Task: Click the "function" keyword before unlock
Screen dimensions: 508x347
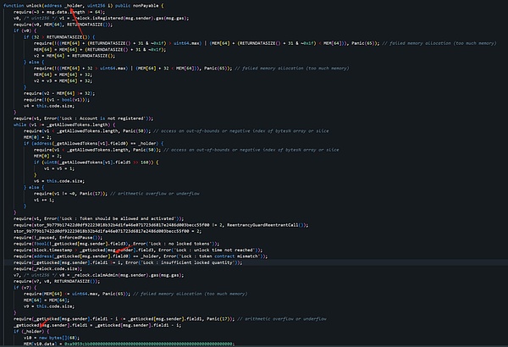Action: [16, 6]
